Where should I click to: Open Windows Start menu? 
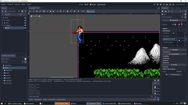tap(2, 104)
